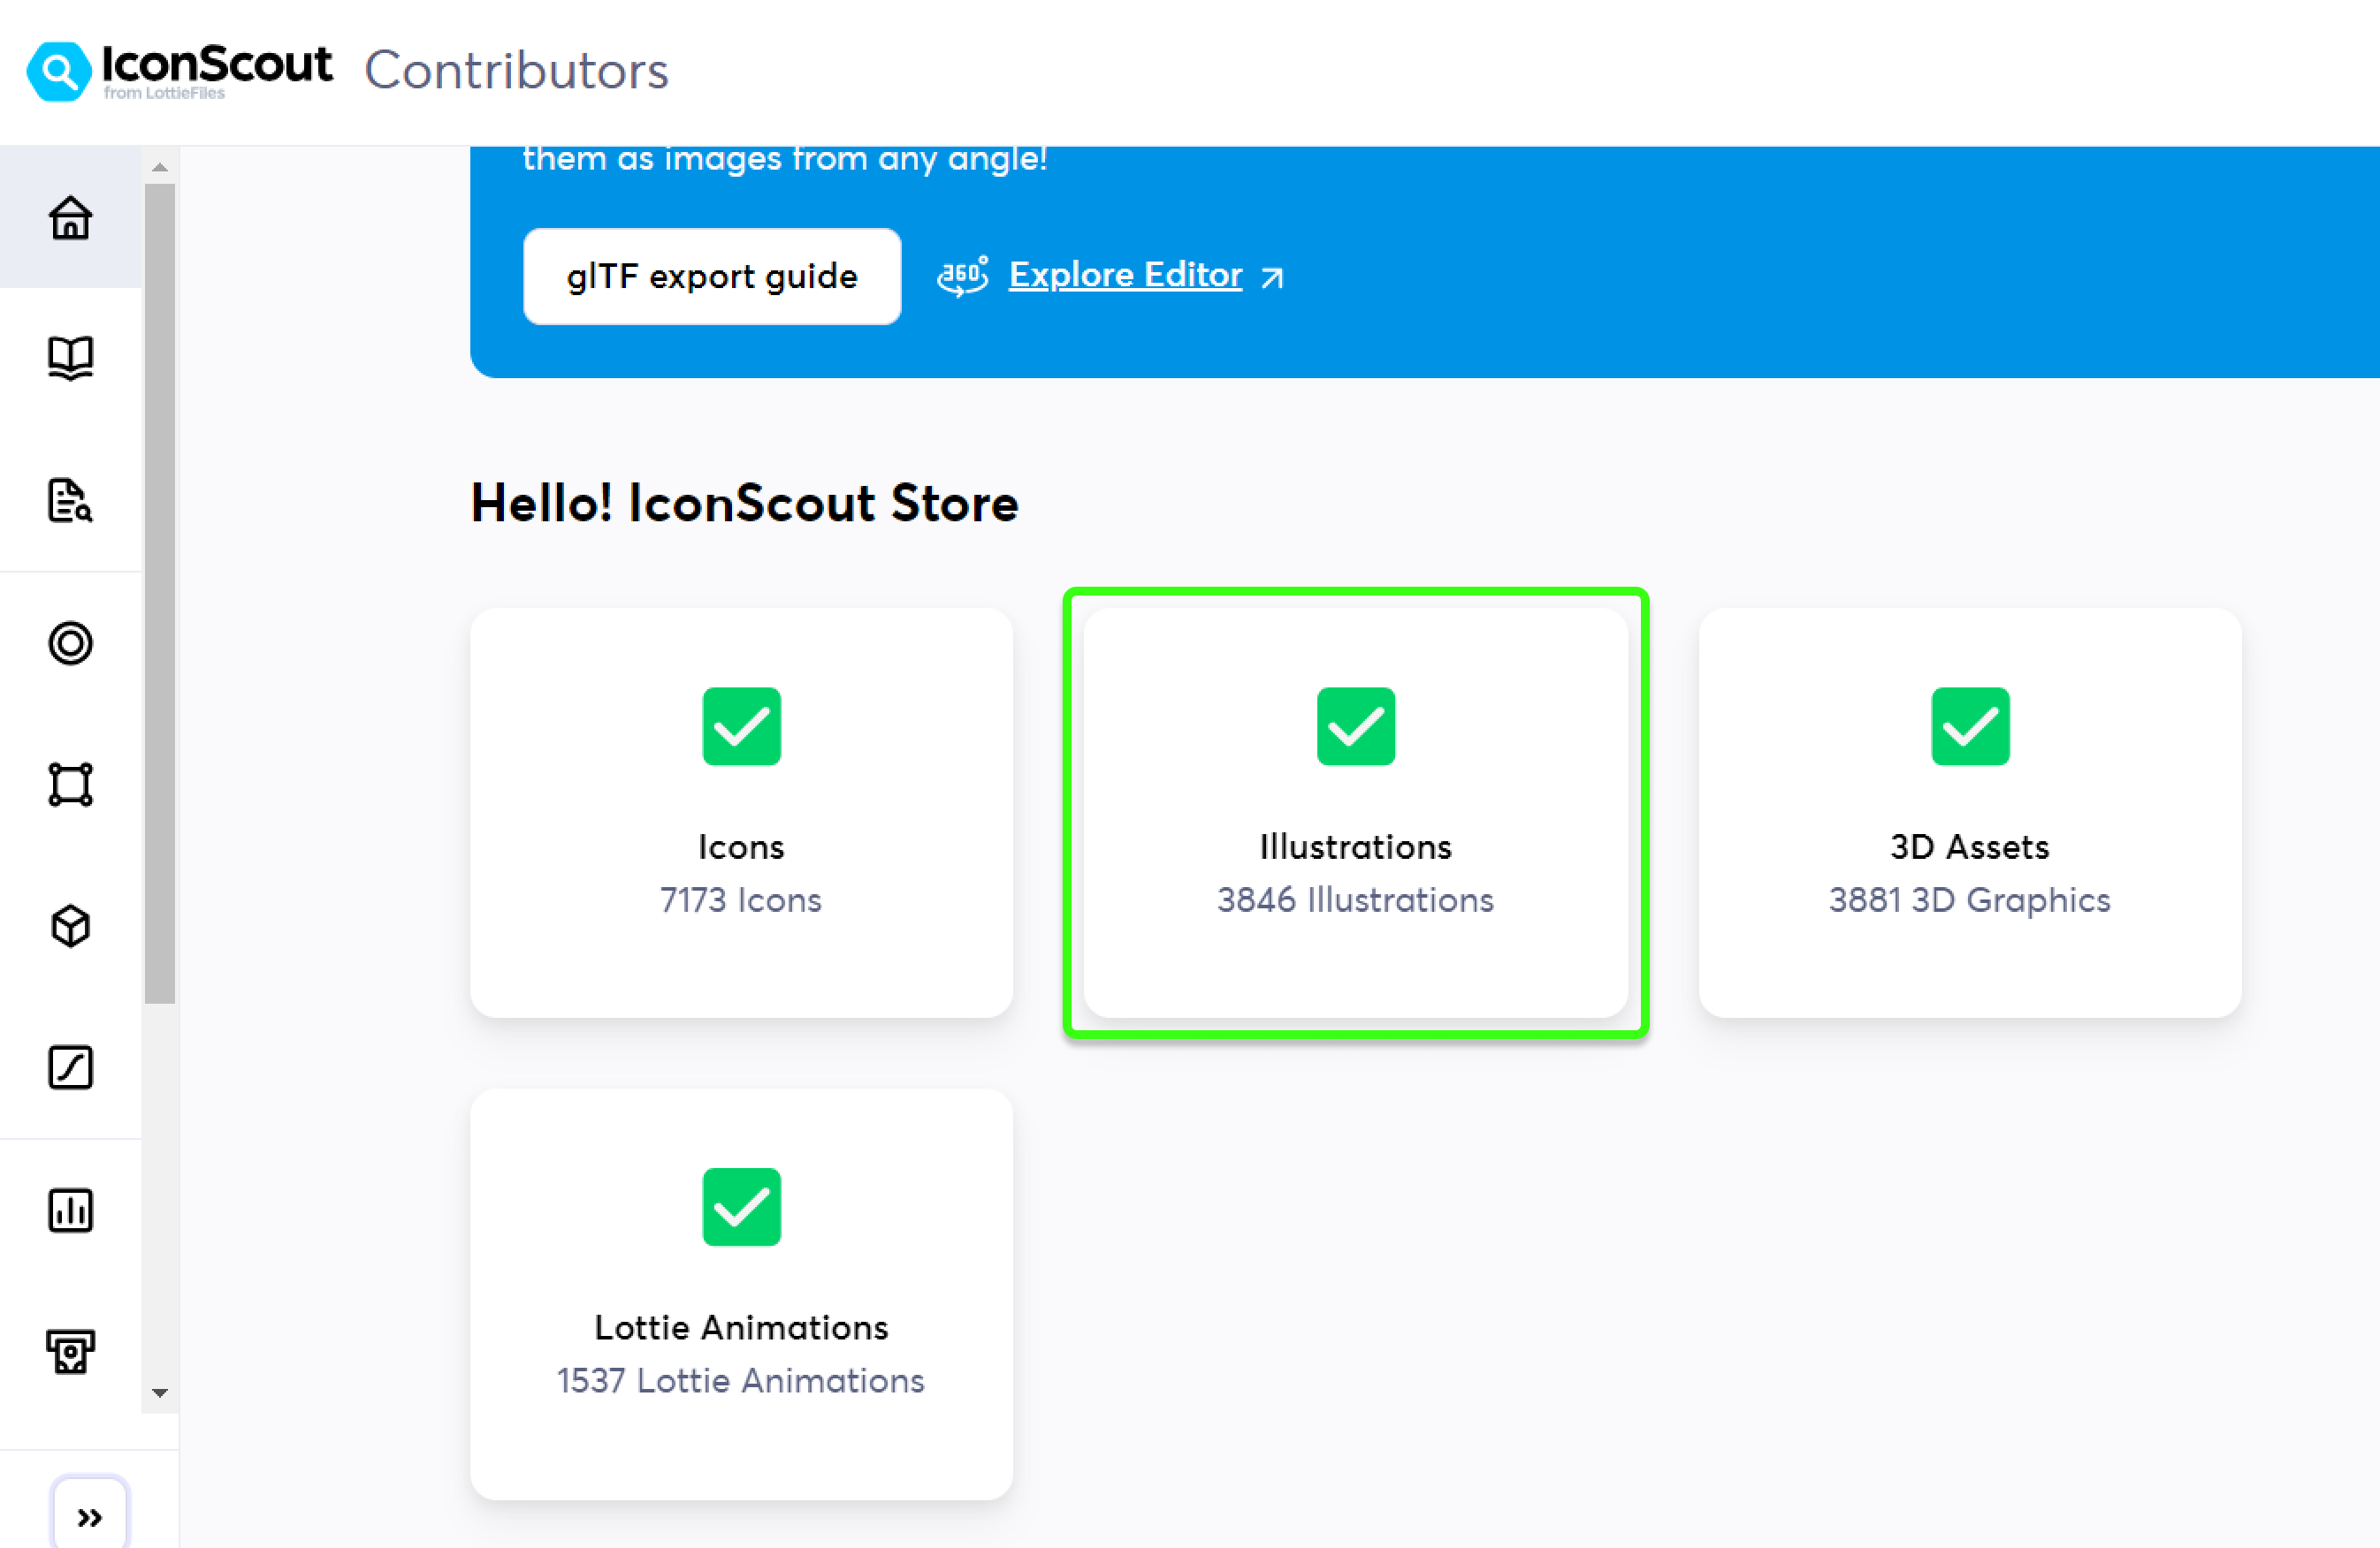Viewport: 2380px width, 1548px height.
Task: Click the green checkmark on Lottie Animations card
Action: 741,1207
